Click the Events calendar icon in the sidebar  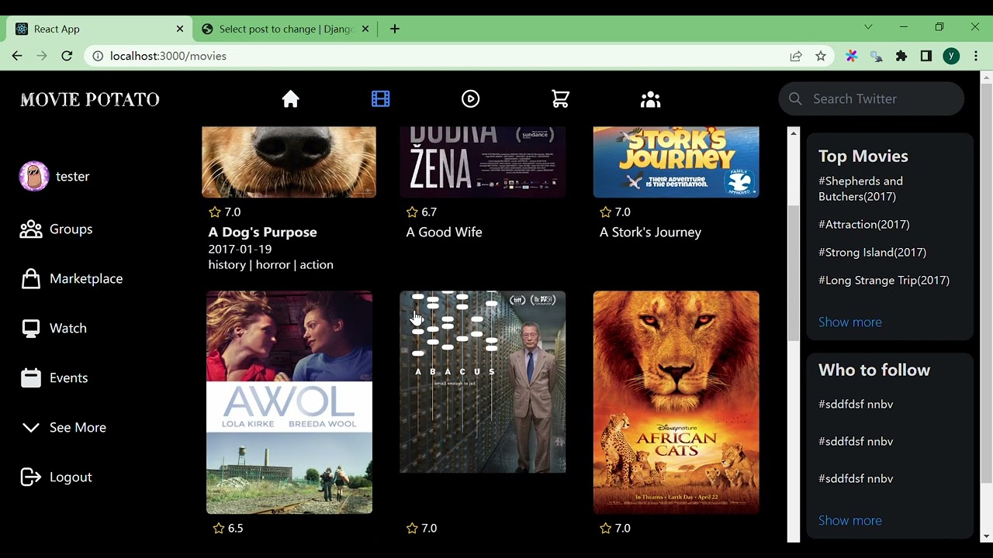[31, 378]
